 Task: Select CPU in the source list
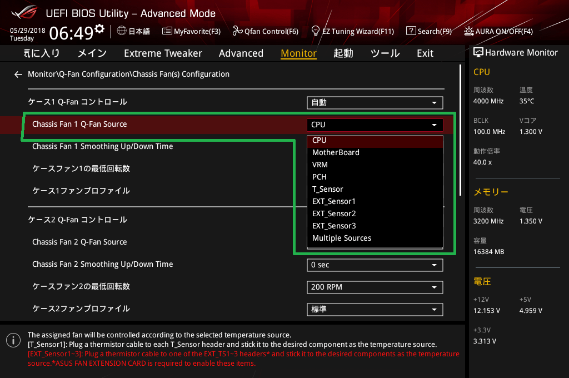click(x=375, y=141)
